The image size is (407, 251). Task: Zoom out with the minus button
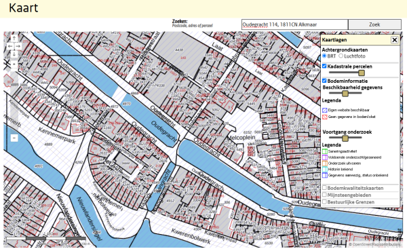(x=14, y=138)
